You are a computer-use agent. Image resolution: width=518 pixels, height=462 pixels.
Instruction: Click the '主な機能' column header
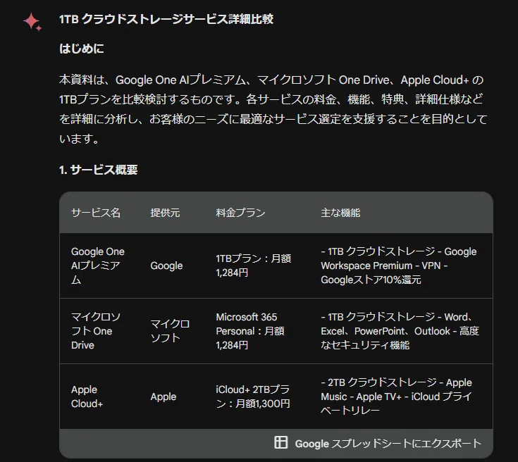(340, 213)
